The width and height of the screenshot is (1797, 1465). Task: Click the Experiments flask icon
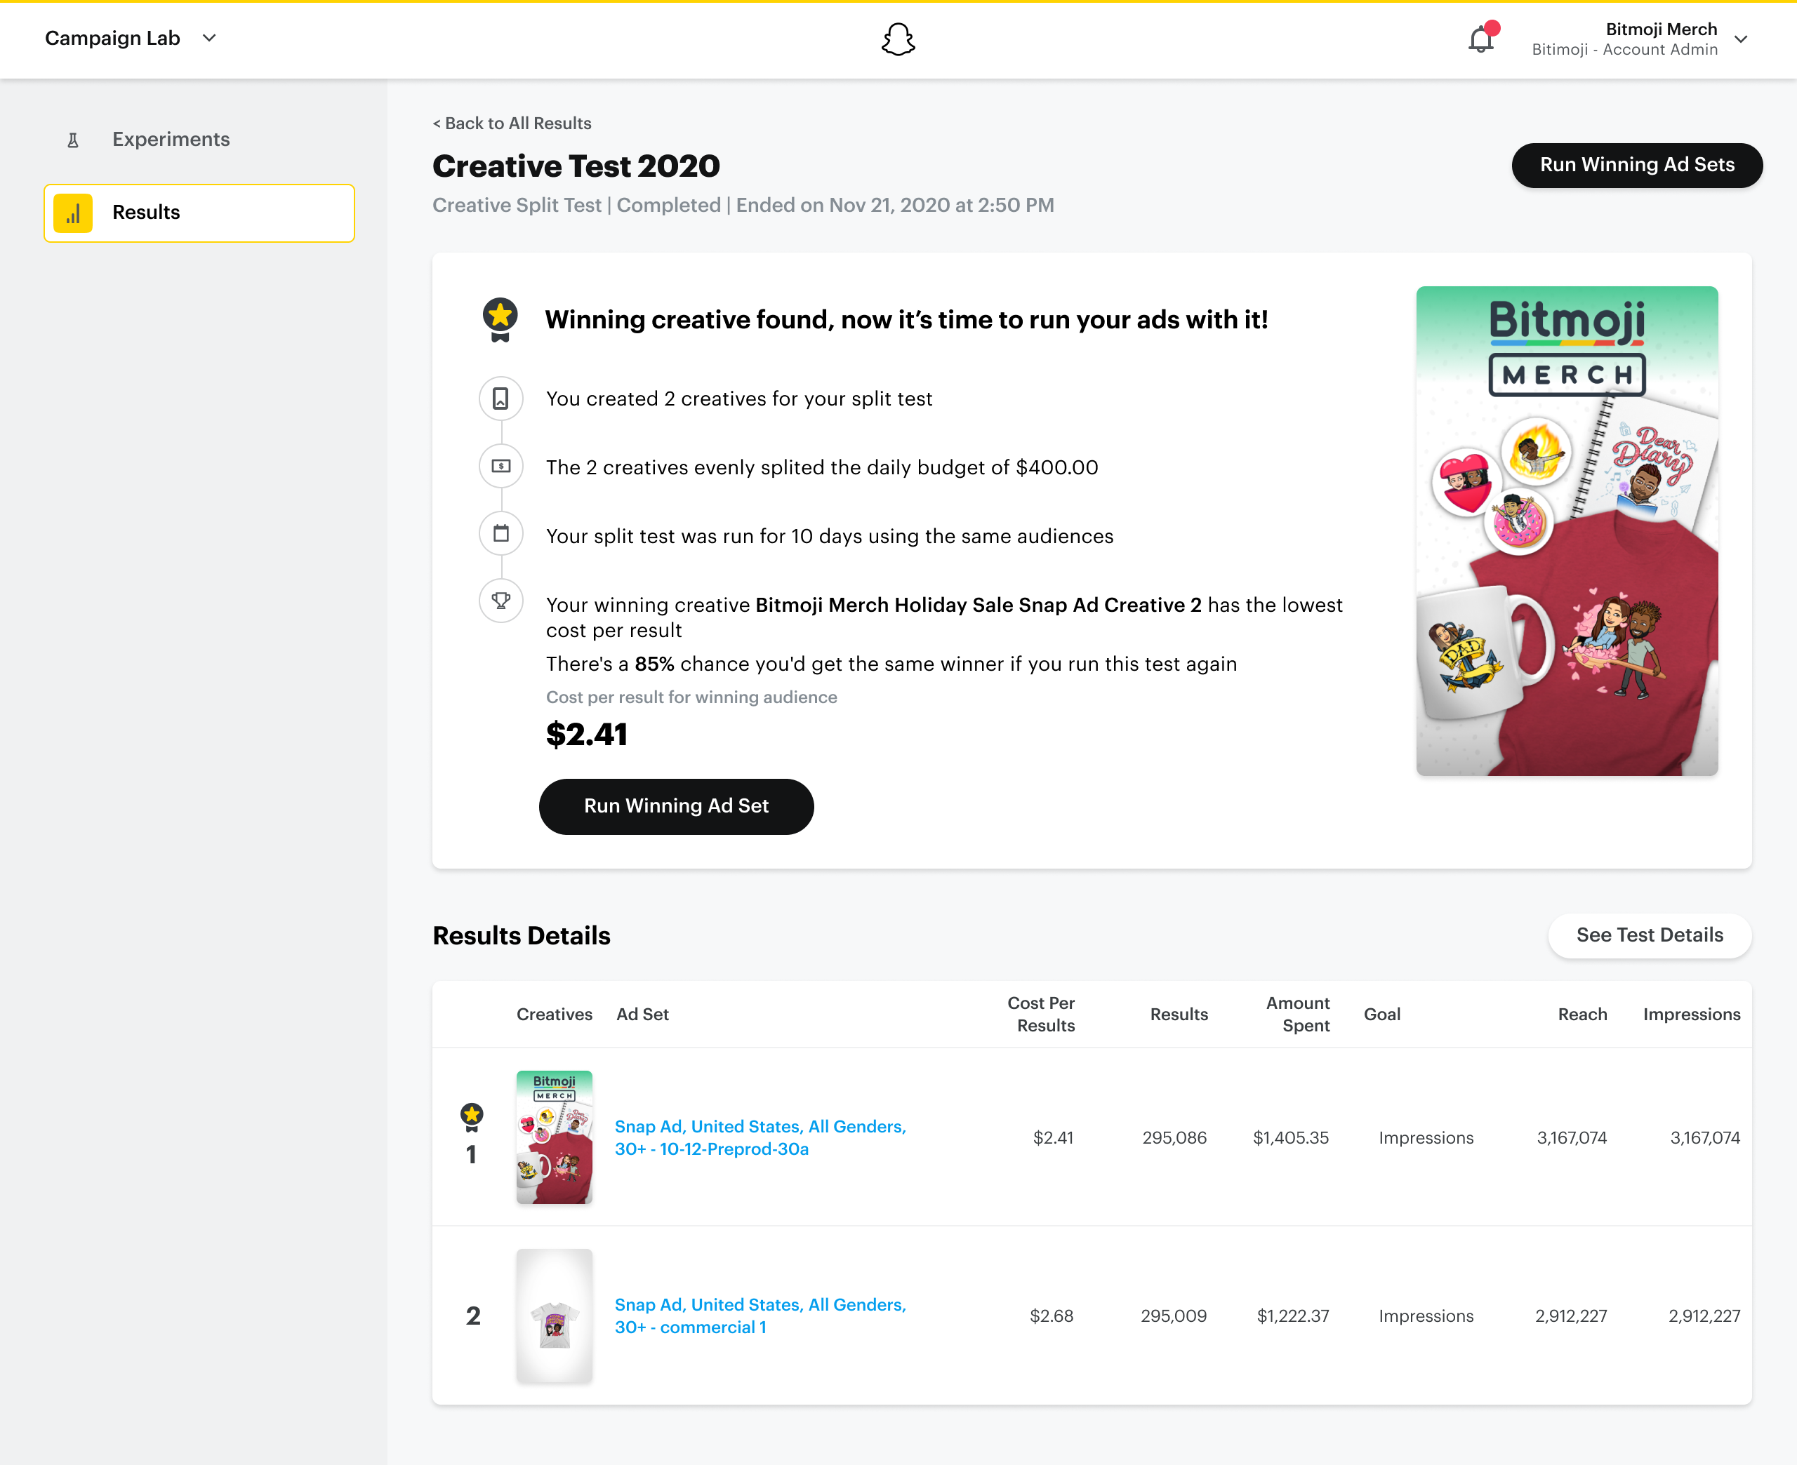74,140
